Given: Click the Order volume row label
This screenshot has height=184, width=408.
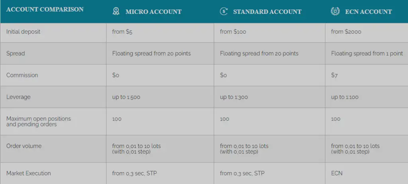Looking at the screenshot, I should pyautogui.click(x=24, y=146).
